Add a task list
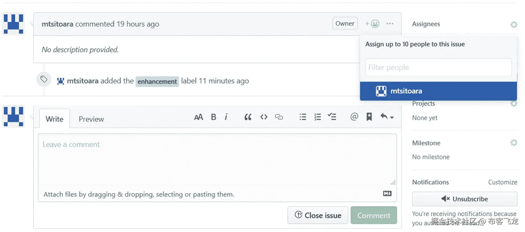 [332, 117]
